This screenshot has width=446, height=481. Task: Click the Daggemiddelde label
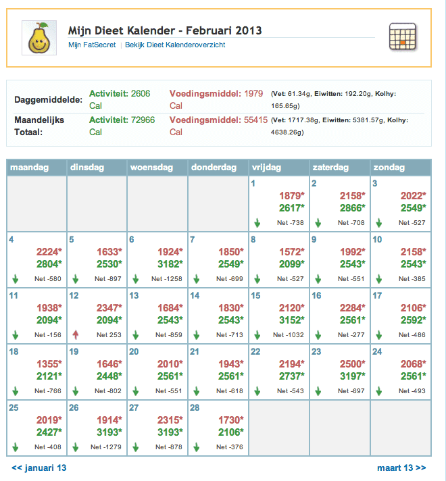click(x=48, y=100)
